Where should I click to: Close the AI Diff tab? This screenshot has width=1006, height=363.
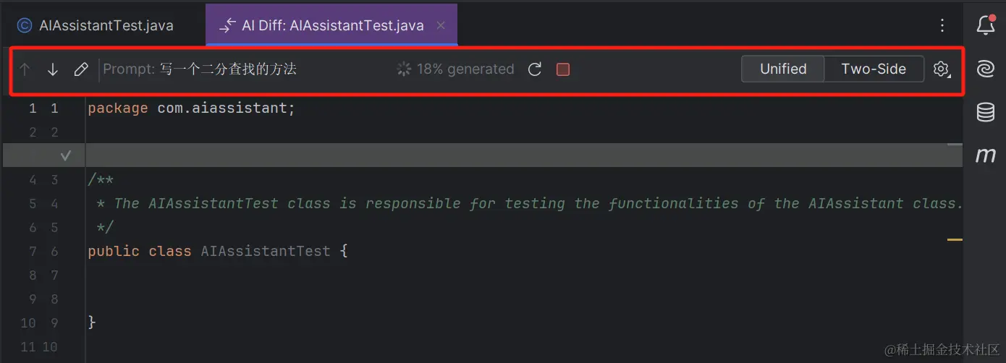[441, 25]
